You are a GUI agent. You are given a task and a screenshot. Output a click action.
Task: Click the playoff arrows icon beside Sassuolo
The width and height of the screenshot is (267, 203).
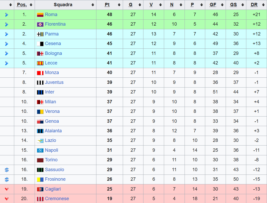(7, 170)
